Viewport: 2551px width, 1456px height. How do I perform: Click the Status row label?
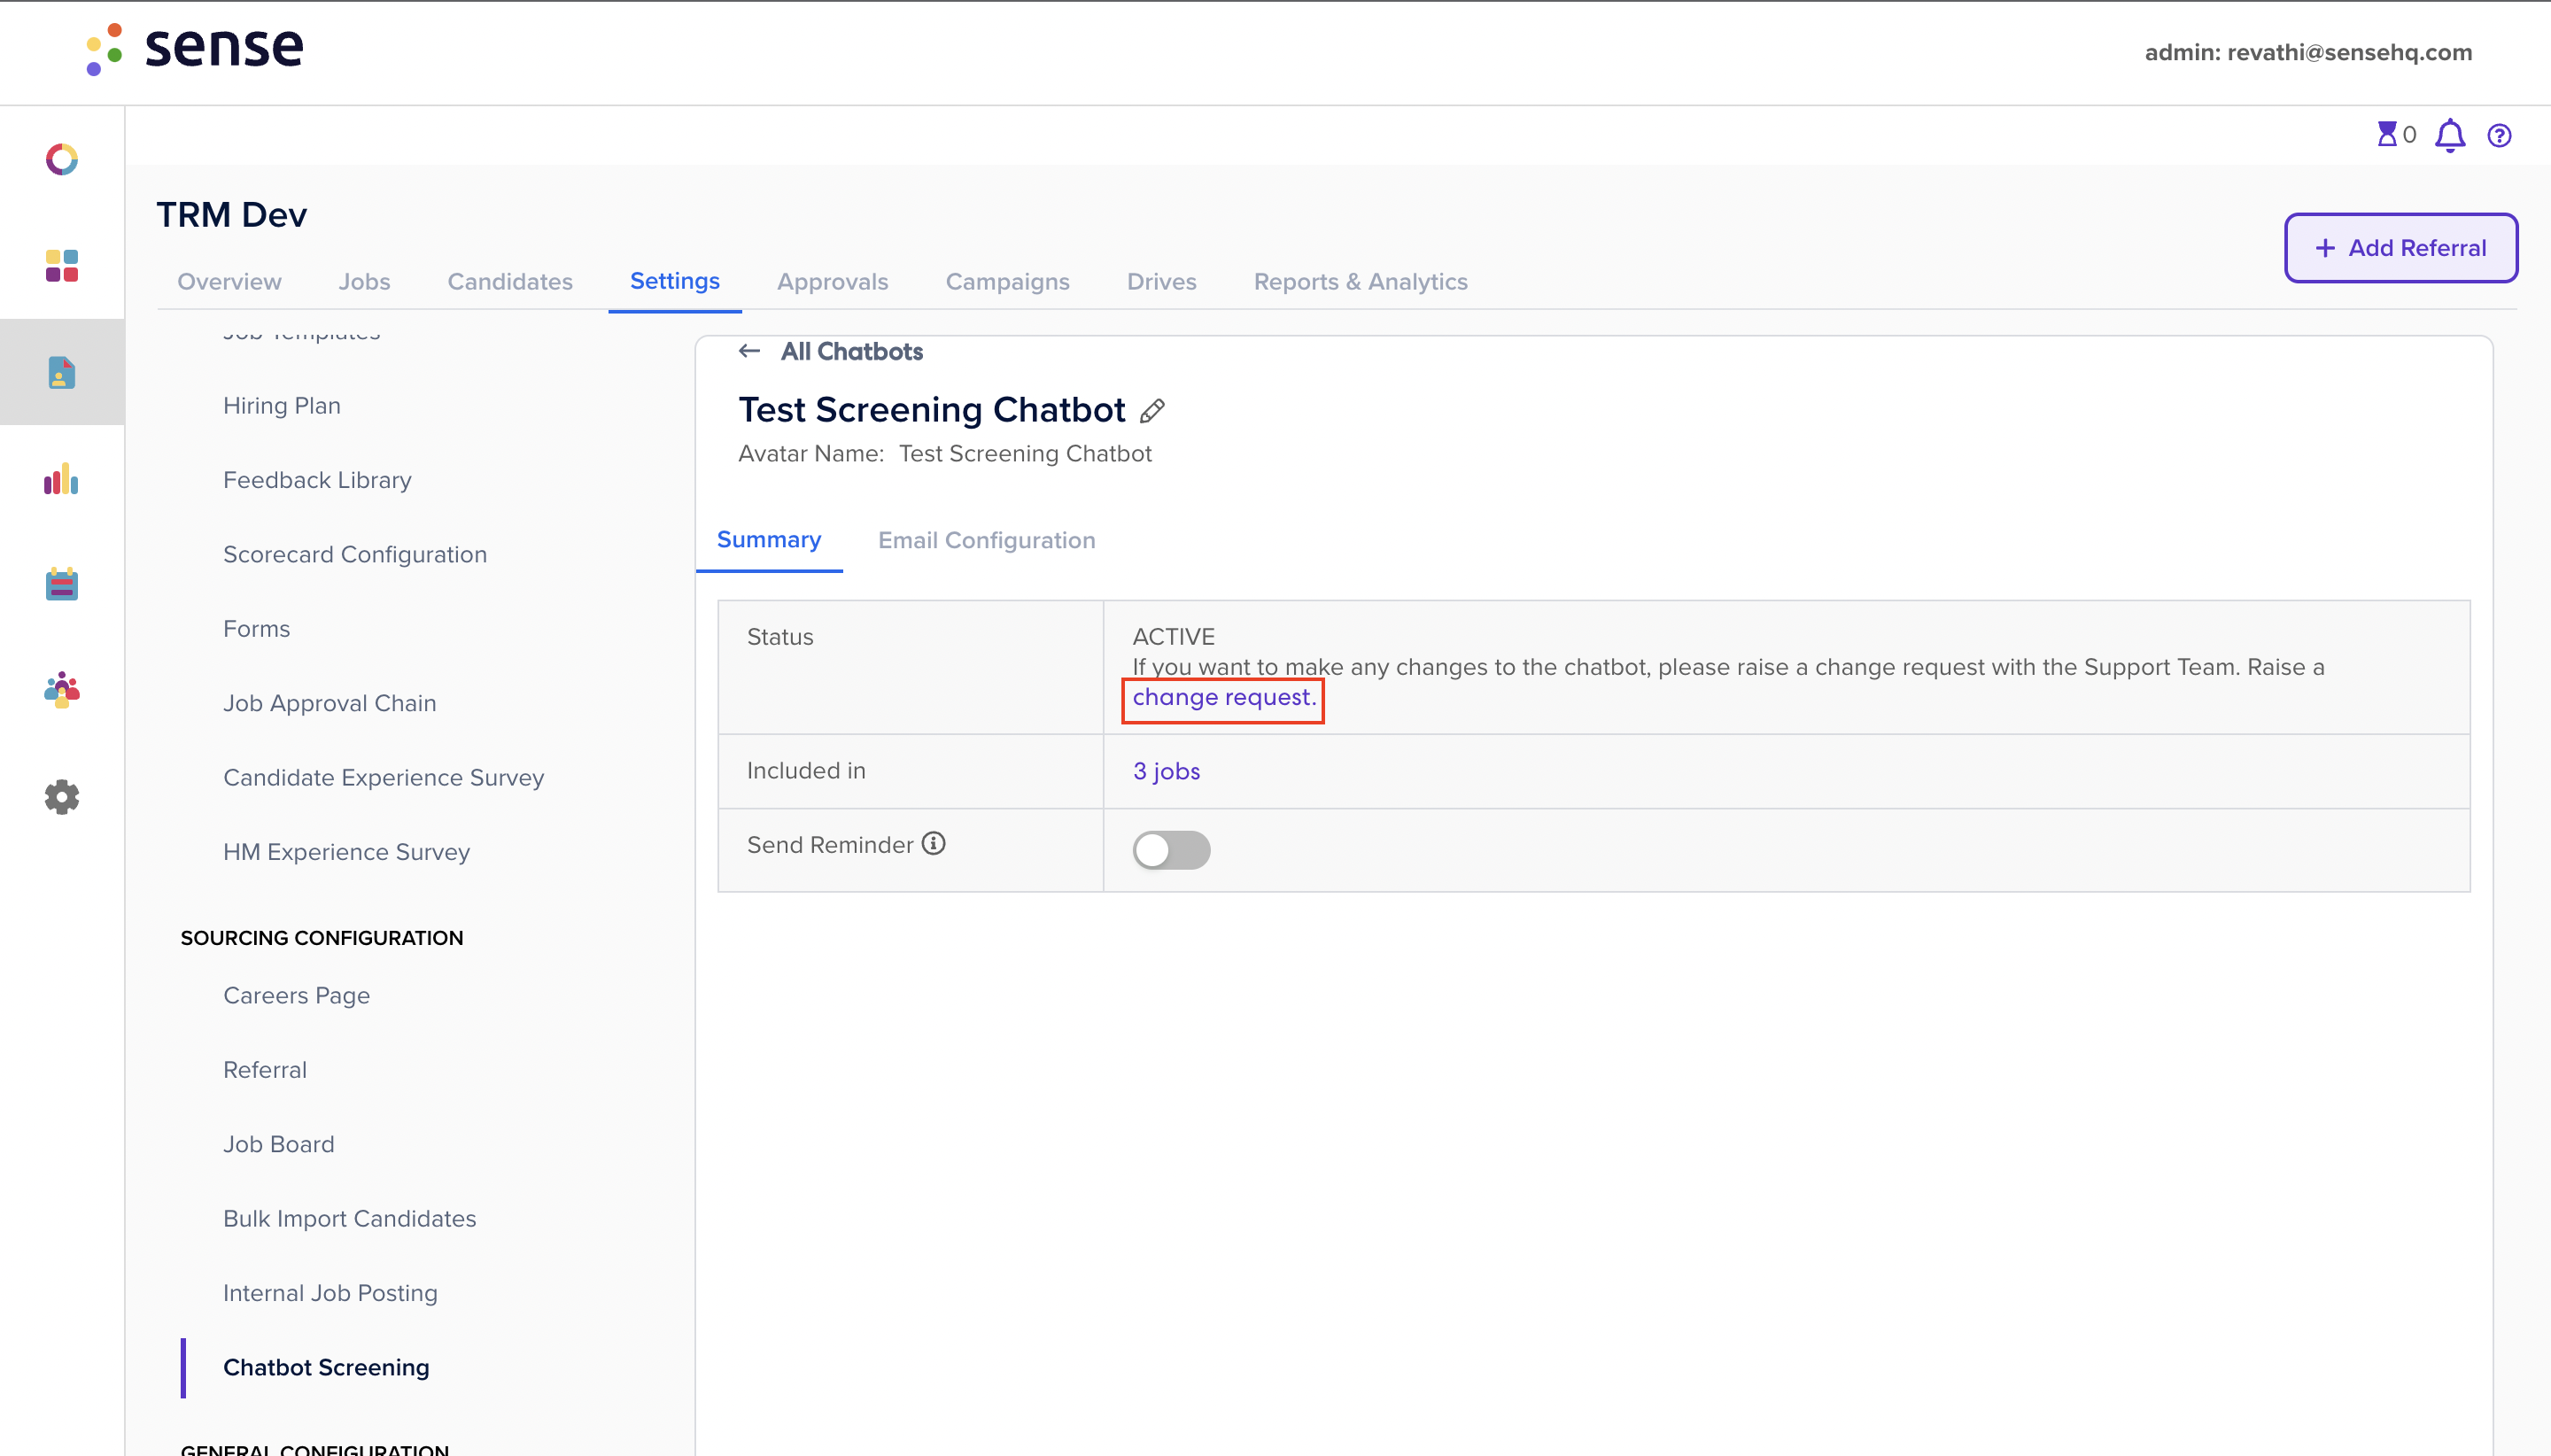click(780, 637)
